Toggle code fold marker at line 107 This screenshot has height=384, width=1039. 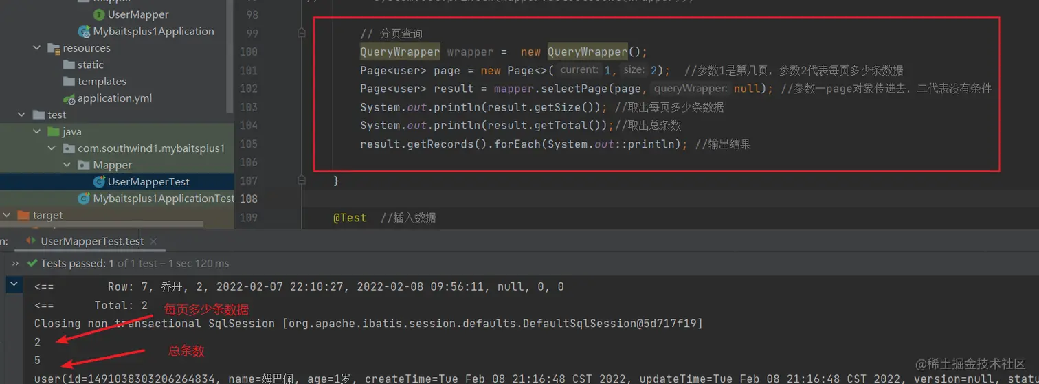point(302,181)
